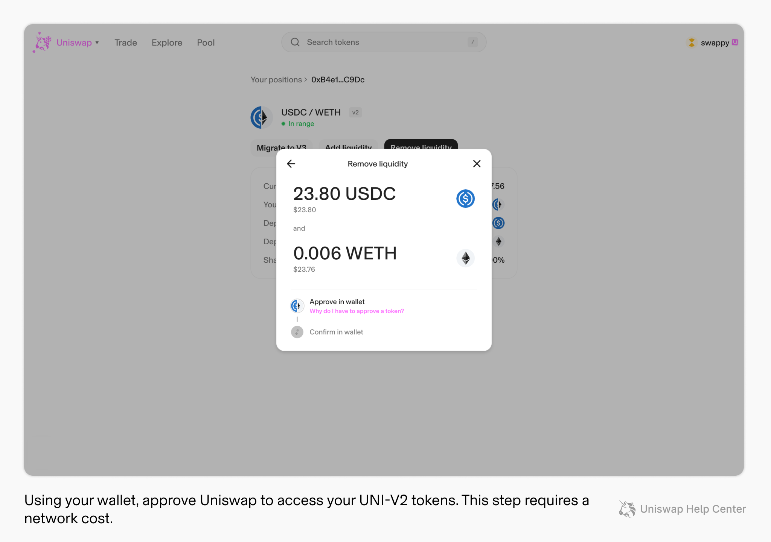Click the Remove liquidity dialog title

[378, 164]
